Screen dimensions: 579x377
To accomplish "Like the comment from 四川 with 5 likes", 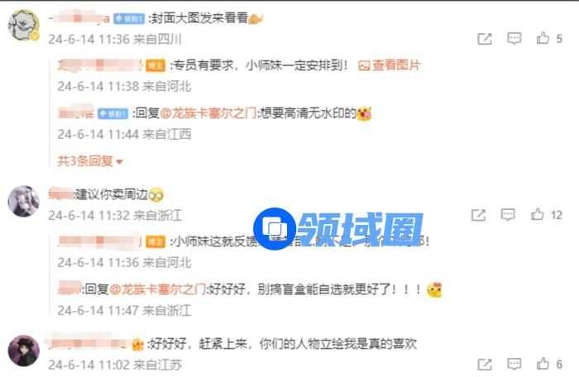I will (543, 38).
